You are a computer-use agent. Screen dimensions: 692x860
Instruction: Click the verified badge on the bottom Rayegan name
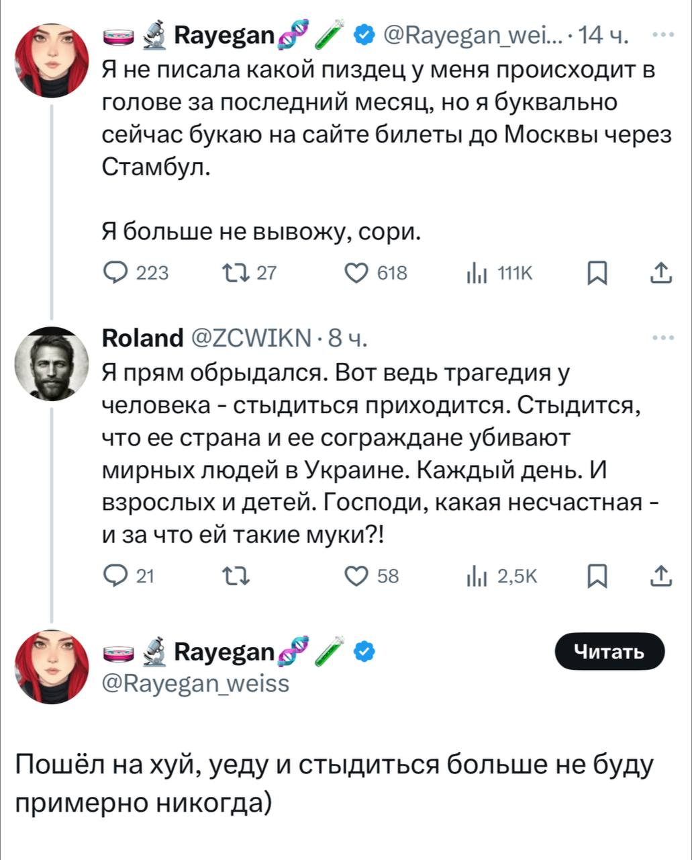click(364, 650)
